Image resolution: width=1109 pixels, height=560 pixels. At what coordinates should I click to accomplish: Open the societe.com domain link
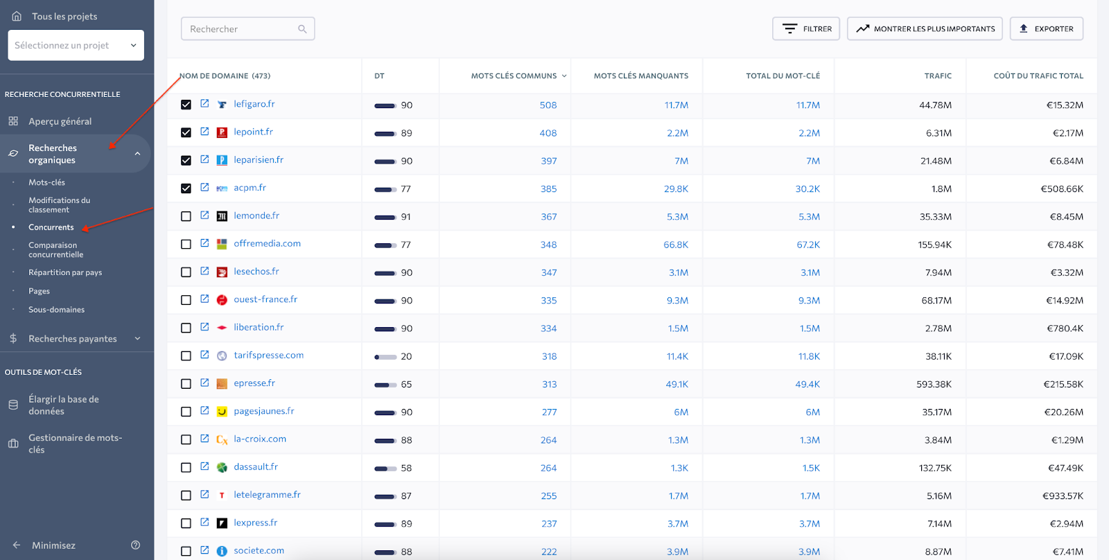point(259,550)
